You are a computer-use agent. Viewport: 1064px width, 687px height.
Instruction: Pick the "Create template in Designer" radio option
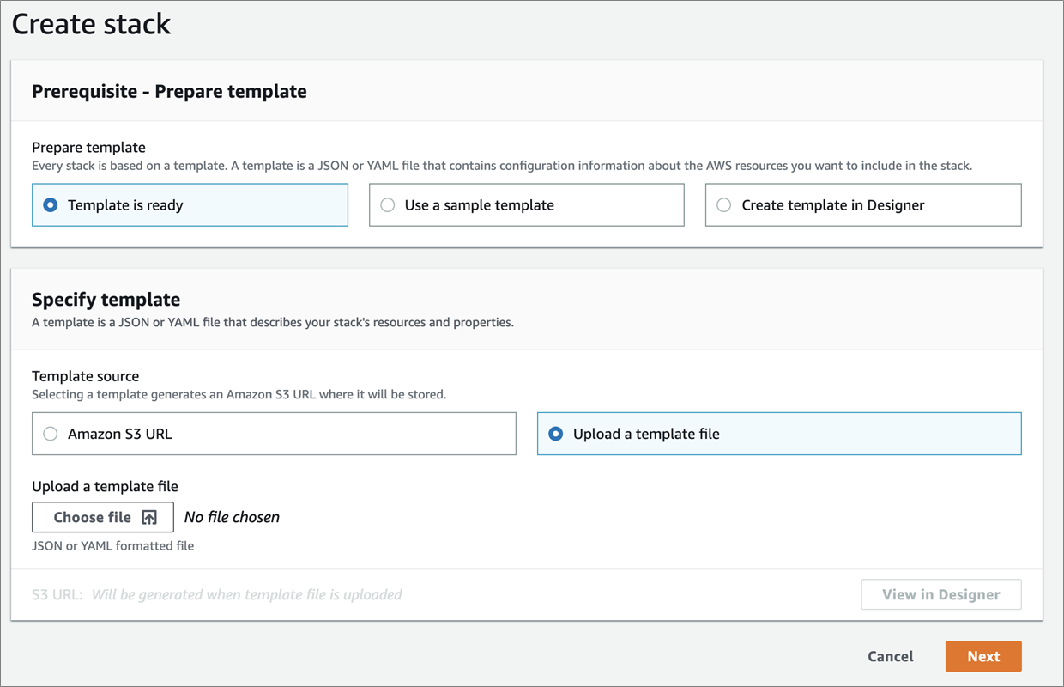pos(724,205)
